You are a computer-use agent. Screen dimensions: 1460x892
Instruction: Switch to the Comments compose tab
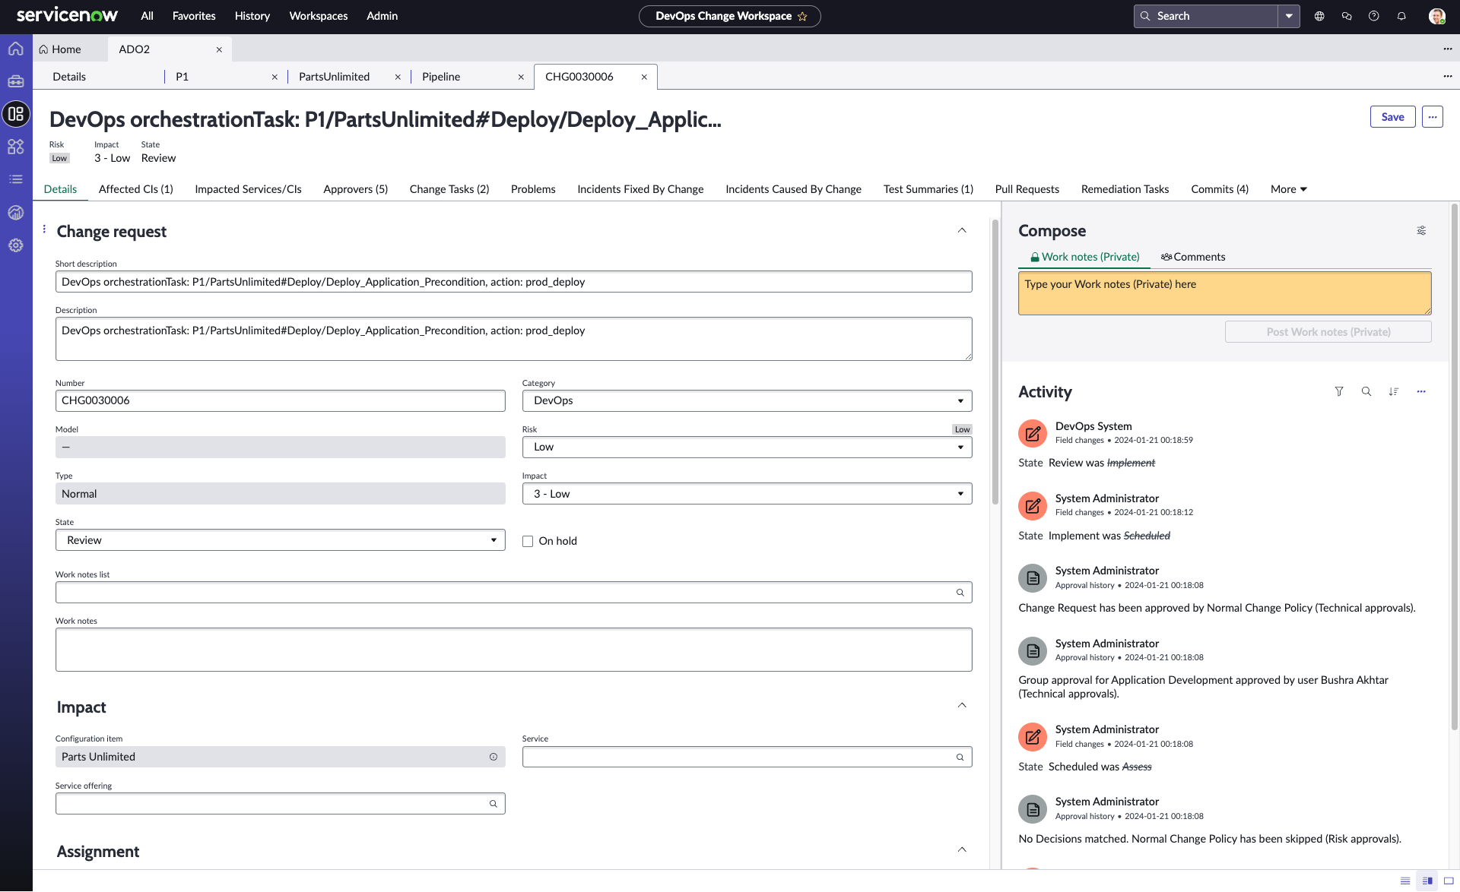click(x=1193, y=257)
